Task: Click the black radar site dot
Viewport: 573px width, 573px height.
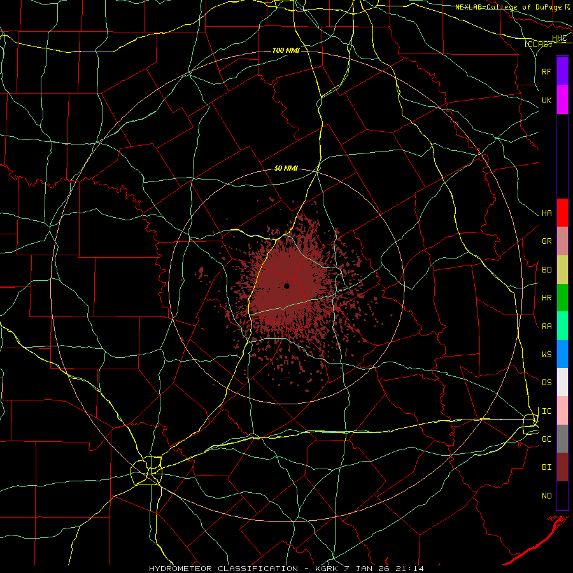Action: point(287,286)
